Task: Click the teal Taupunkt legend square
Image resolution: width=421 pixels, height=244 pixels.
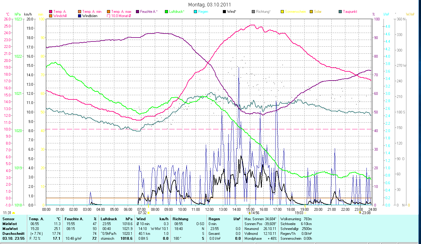Action: [x=340, y=12]
